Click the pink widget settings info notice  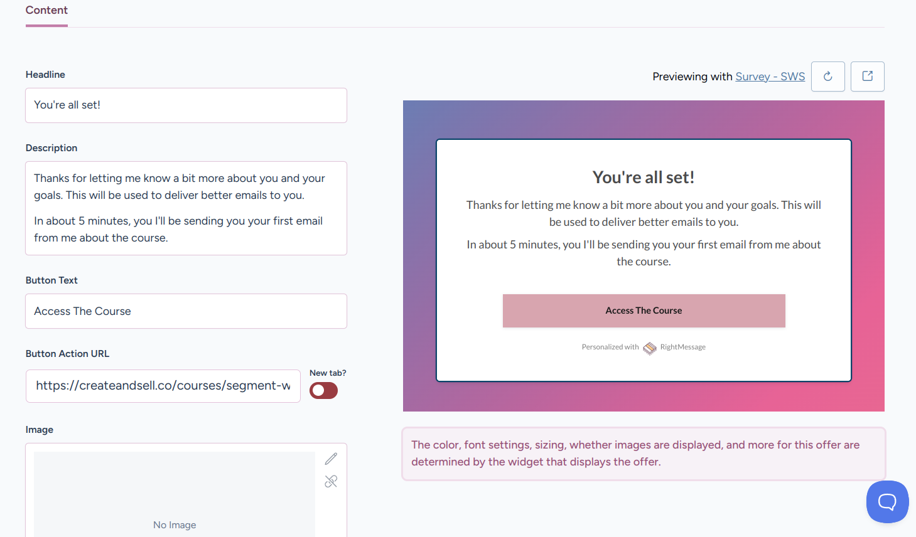(x=643, y=454)
